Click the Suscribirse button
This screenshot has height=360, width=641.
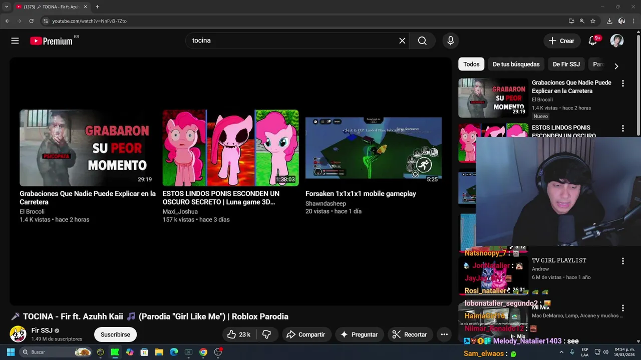point(115,334)
